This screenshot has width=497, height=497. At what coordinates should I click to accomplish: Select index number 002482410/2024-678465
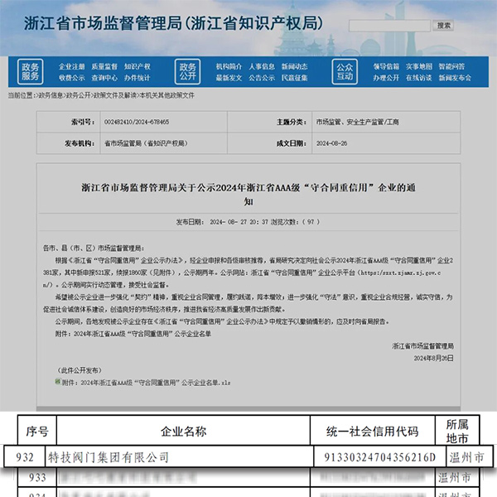[137, 122]
